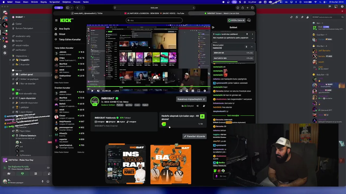
Task: Click the user-add icon beside share icon
Action: (204, 106)
